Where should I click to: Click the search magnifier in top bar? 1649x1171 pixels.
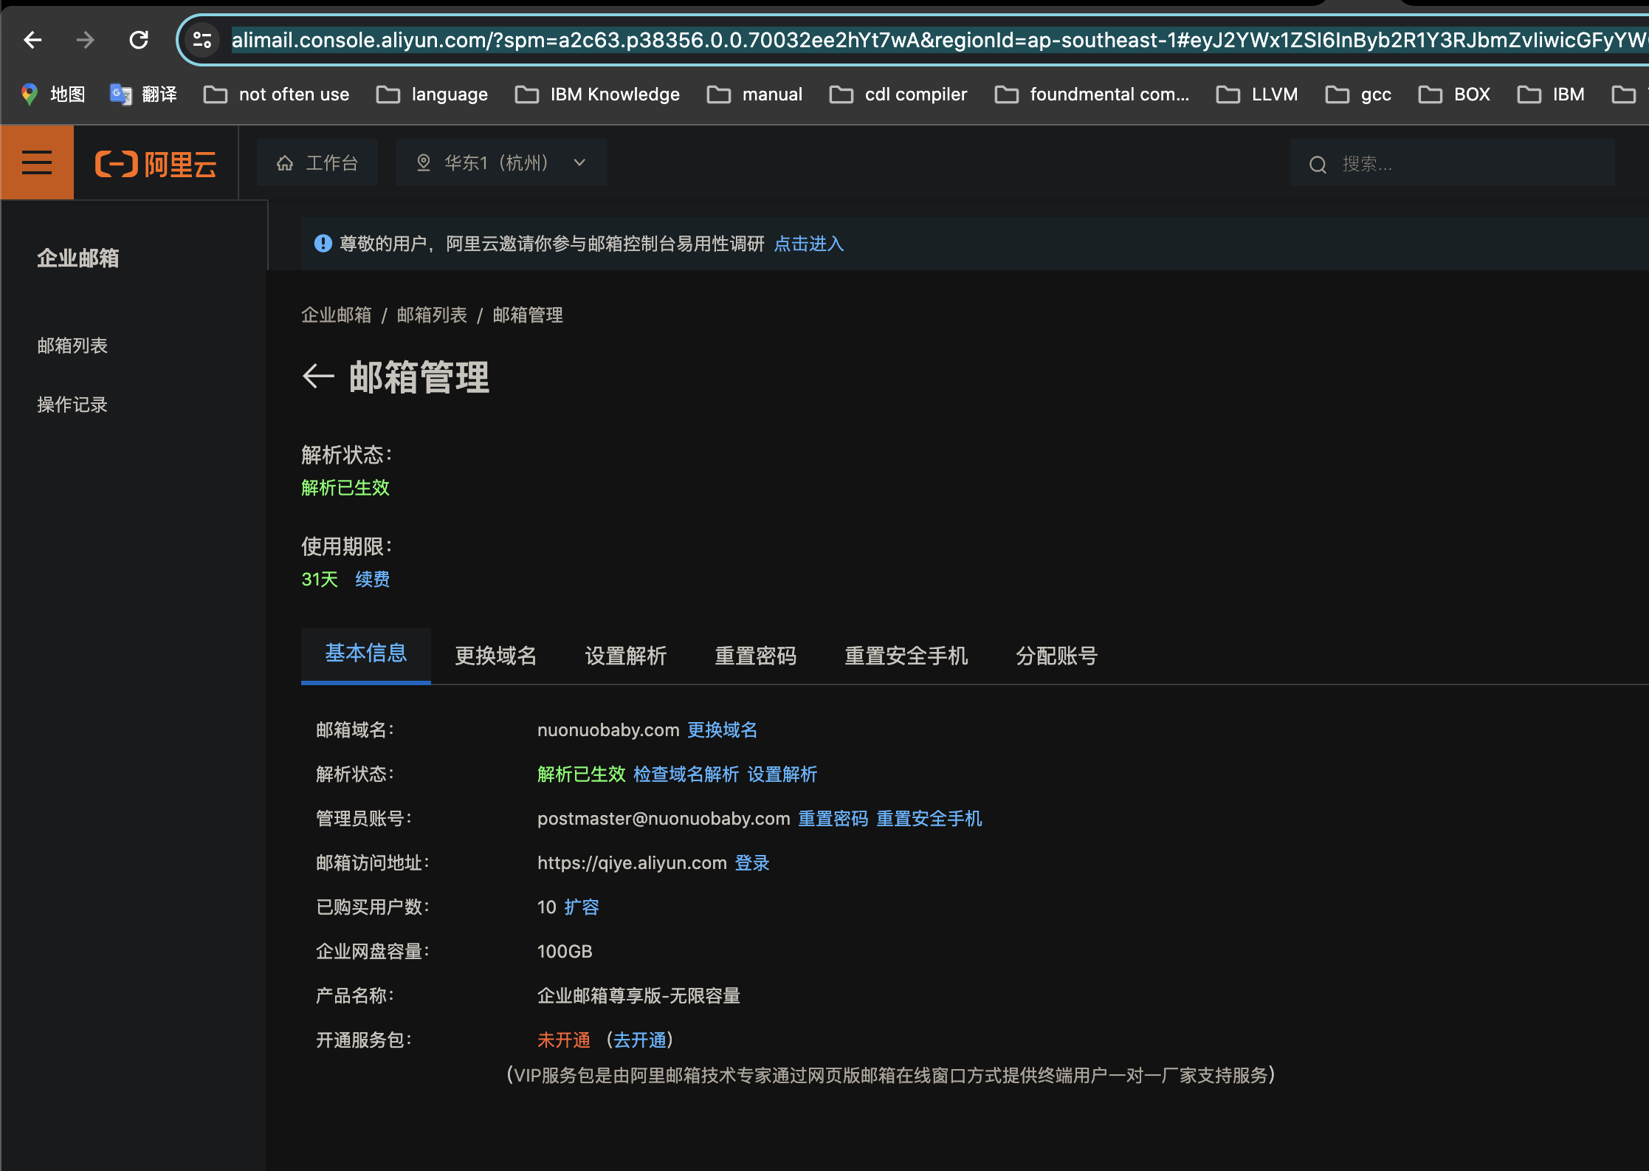point(1318,164)
